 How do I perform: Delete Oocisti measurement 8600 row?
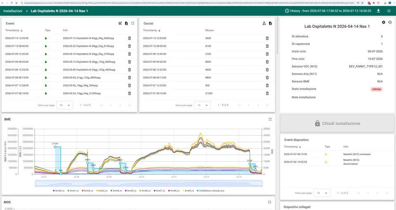coord(267,61)
